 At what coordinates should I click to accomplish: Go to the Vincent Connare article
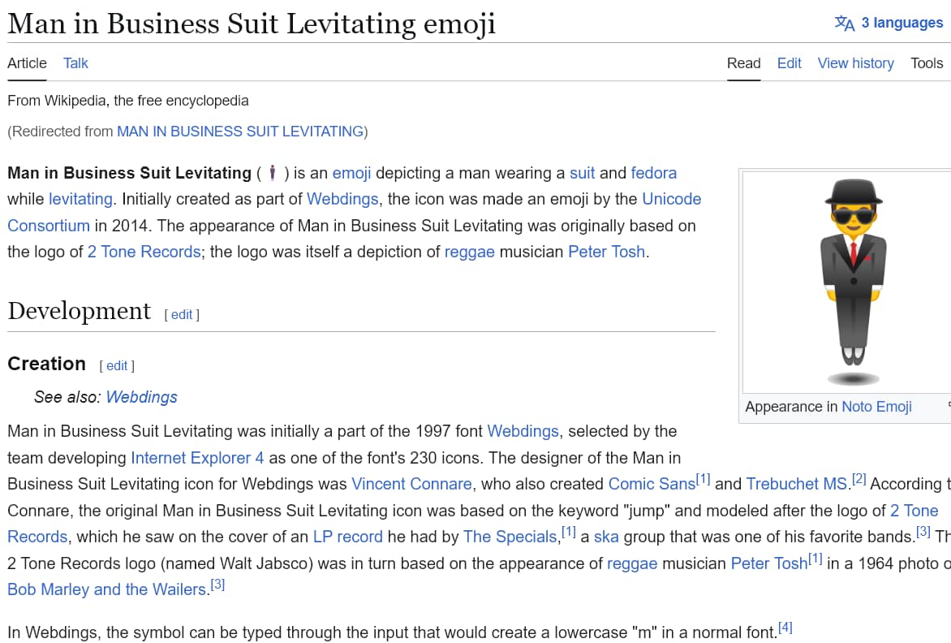(x=411, y=484)
